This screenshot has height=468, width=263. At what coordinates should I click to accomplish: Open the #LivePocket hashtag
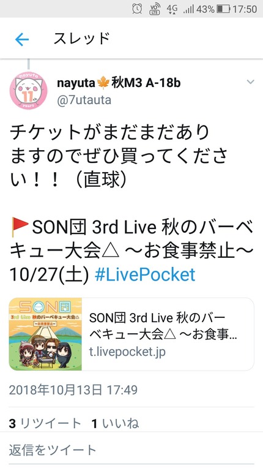click(x=145, y=274)
